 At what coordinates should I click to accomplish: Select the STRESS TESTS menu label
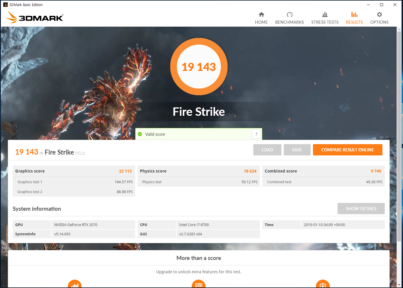click(x=325, y=22)
